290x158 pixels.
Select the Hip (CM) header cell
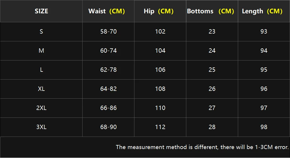pyautogui.click(x=158, y=11)
